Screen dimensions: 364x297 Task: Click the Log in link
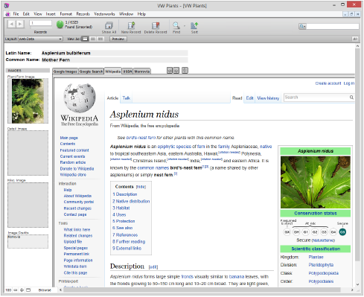coord(349,83)
